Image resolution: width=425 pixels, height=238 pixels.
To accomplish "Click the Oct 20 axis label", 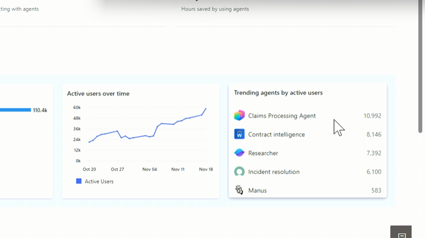I will tap(89, 169).
